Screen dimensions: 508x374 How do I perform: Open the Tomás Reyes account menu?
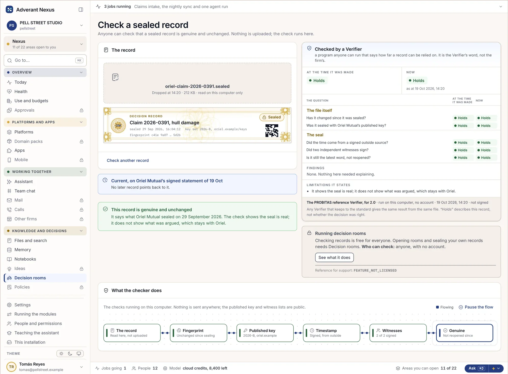click(45, 367)
